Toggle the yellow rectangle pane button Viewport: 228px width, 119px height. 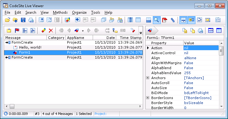[x=208, y=20]
